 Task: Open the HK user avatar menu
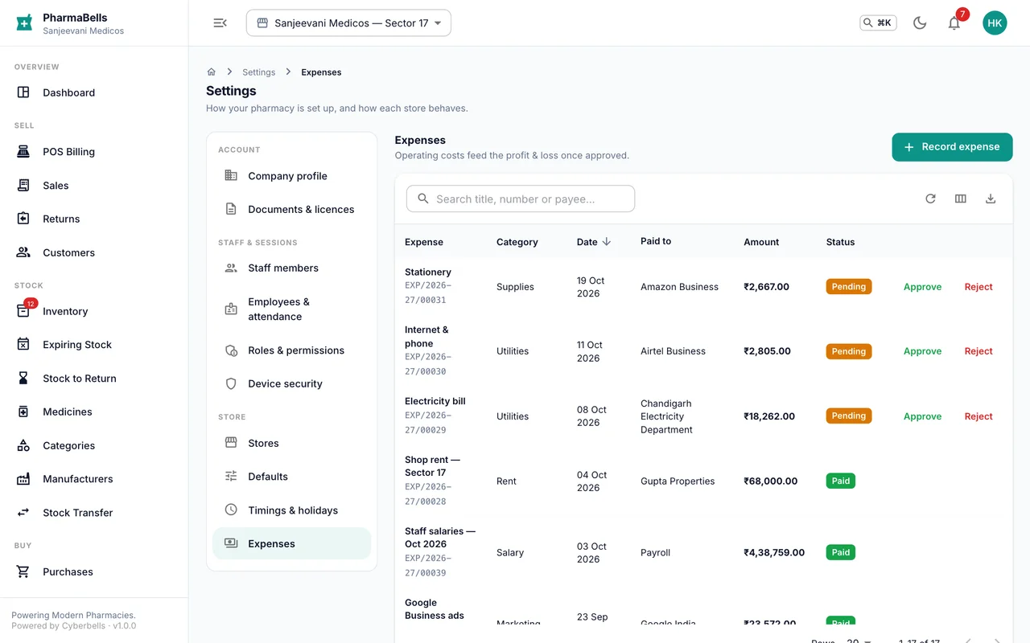pyautogui.click(x=995, y=23)
